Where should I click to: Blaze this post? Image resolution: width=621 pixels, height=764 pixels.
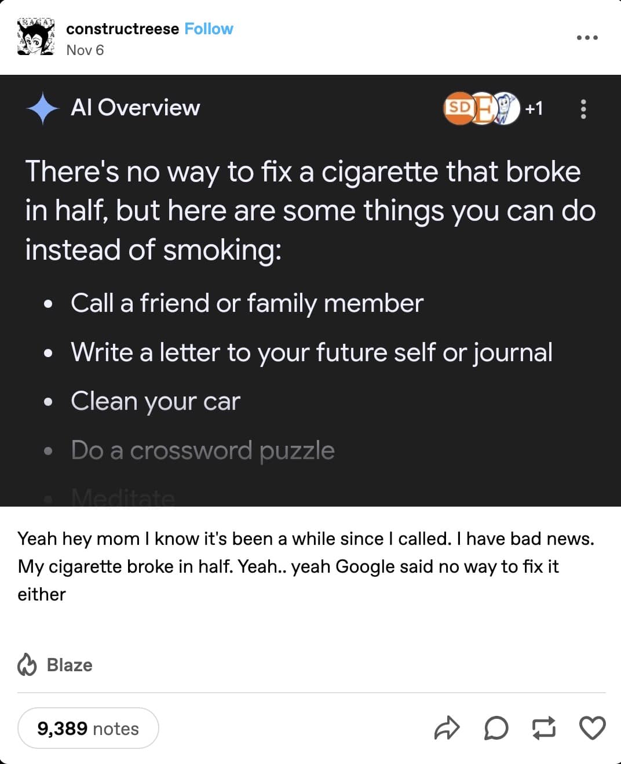coord(69,665)
